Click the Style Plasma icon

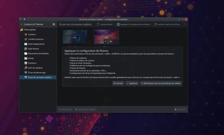coord(26,49)
